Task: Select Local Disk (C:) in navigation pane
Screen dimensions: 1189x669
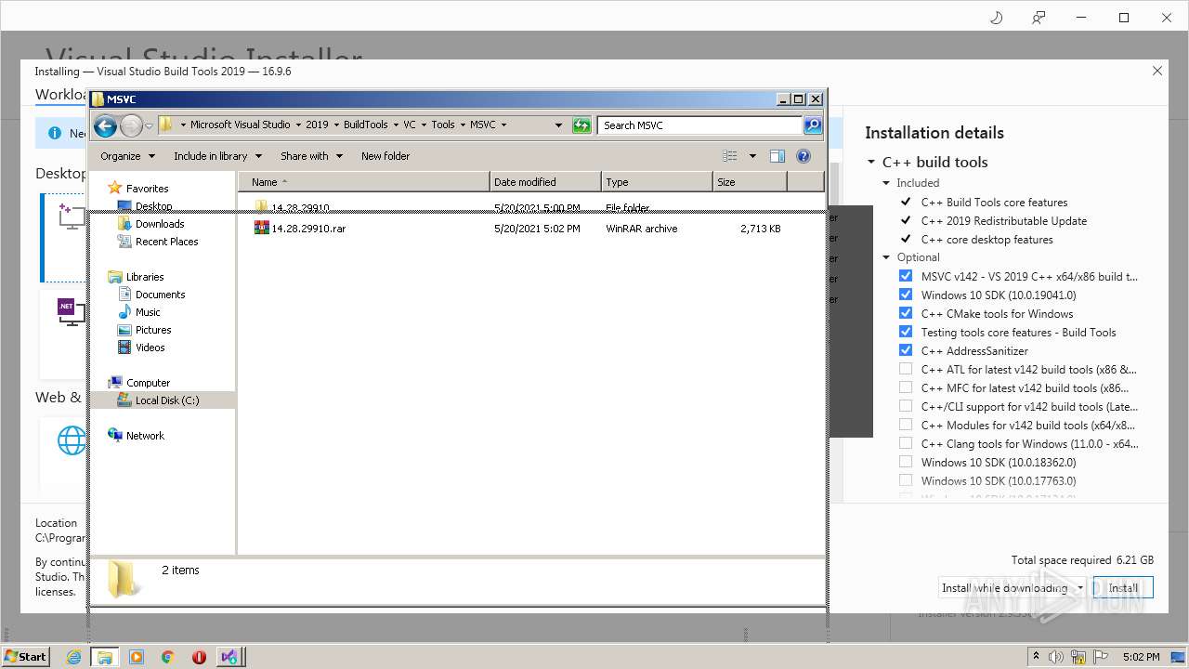Action: (x=167, y=400)
